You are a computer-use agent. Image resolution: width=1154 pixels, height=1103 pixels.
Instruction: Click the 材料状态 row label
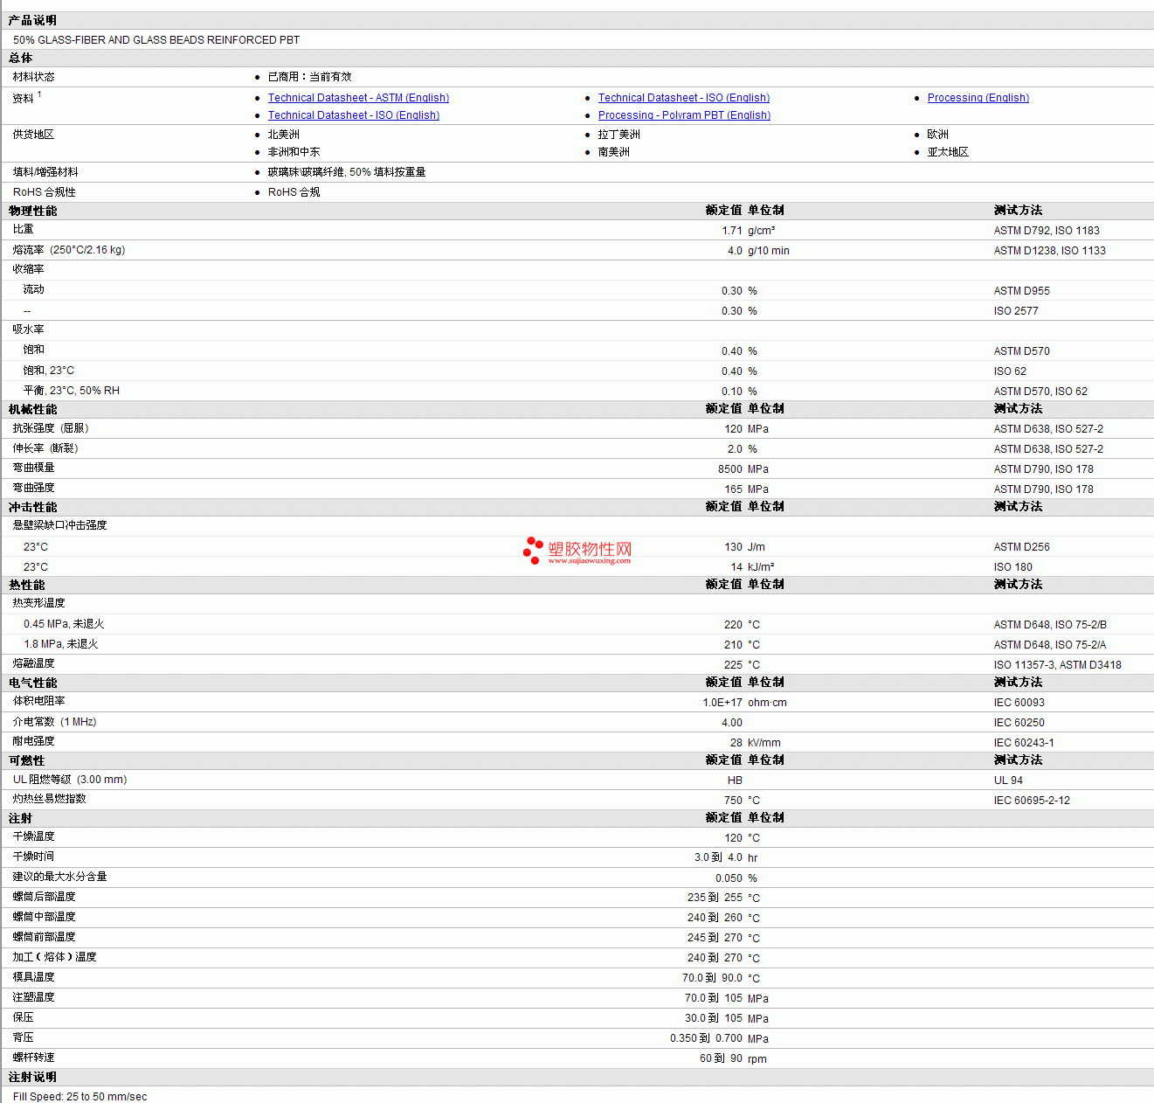[x=34, y=77]
